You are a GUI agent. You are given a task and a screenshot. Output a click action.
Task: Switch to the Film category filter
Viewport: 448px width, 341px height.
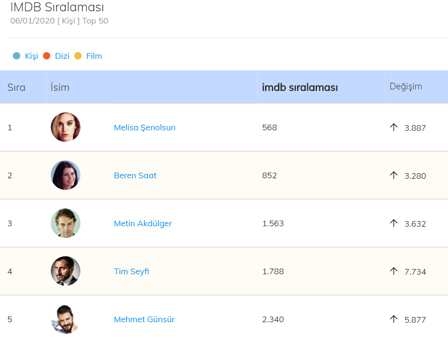pyautogui.click(x=94, y=56)
